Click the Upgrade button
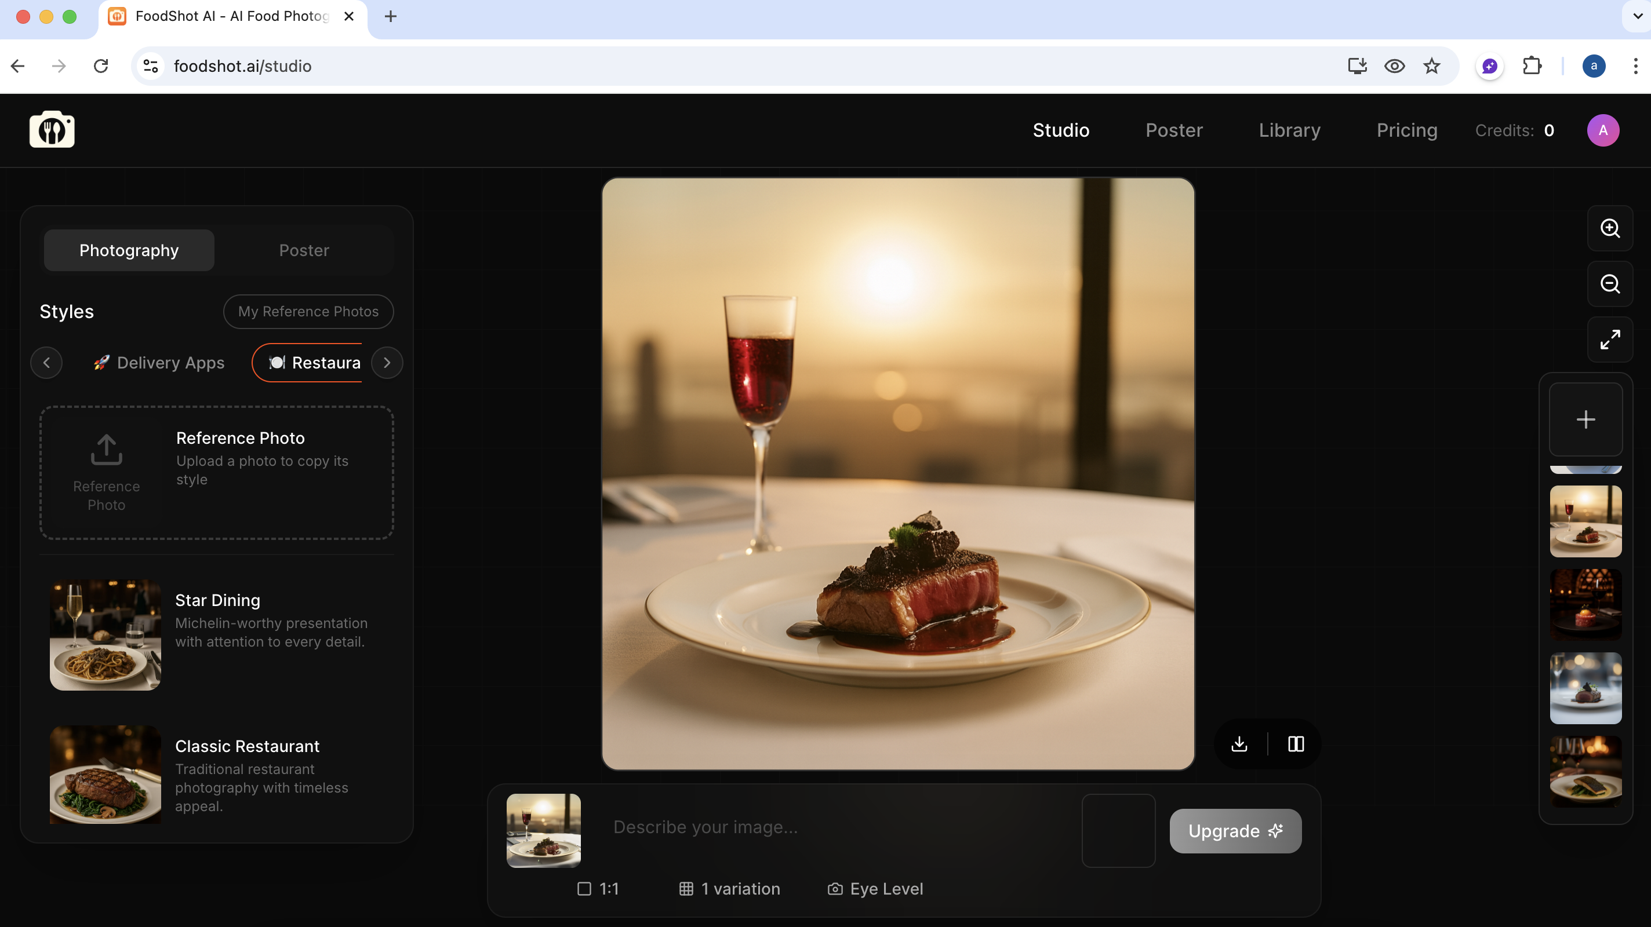Screen dimensions: 1651x927 coord(1235,831)
